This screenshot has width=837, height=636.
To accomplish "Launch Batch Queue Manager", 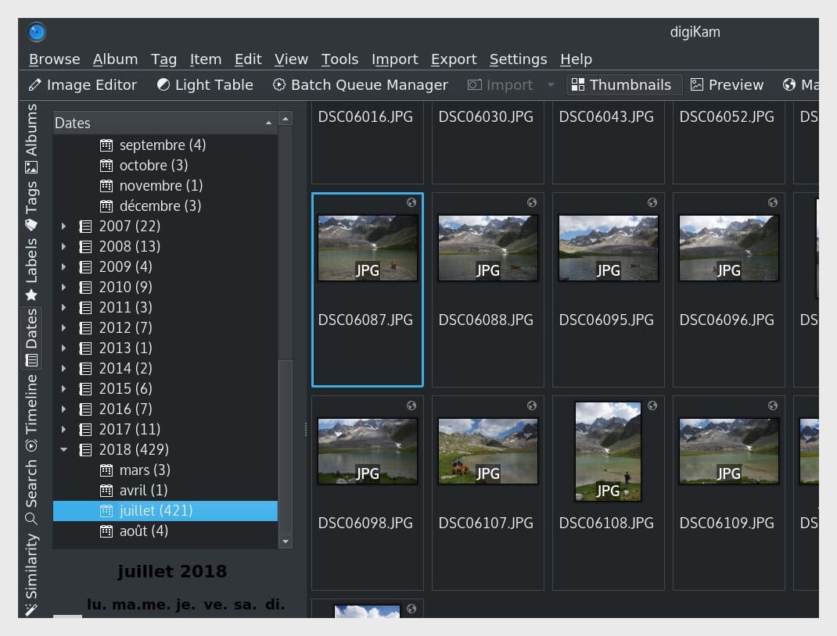I will tap(361, 84).
